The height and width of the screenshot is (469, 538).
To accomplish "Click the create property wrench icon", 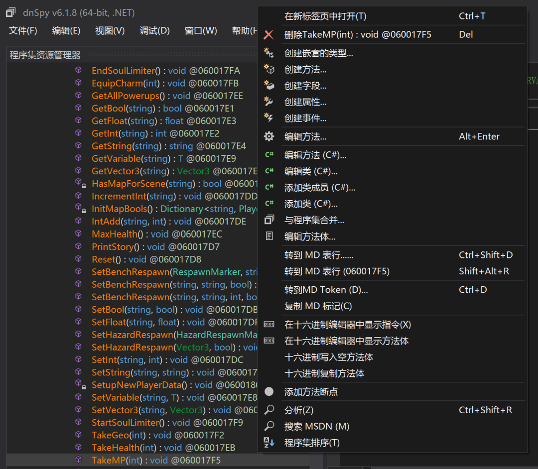I will coord(269,102).
